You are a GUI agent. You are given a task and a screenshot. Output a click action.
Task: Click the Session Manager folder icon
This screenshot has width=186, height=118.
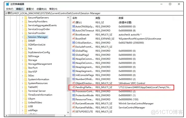[x=26, y=37]
